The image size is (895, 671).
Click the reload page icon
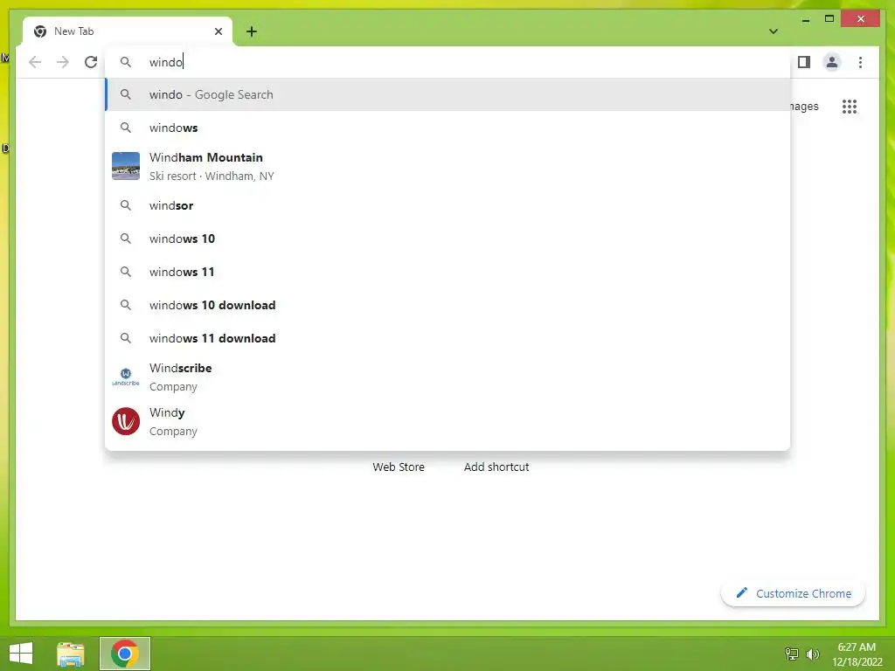coord(91,62)
